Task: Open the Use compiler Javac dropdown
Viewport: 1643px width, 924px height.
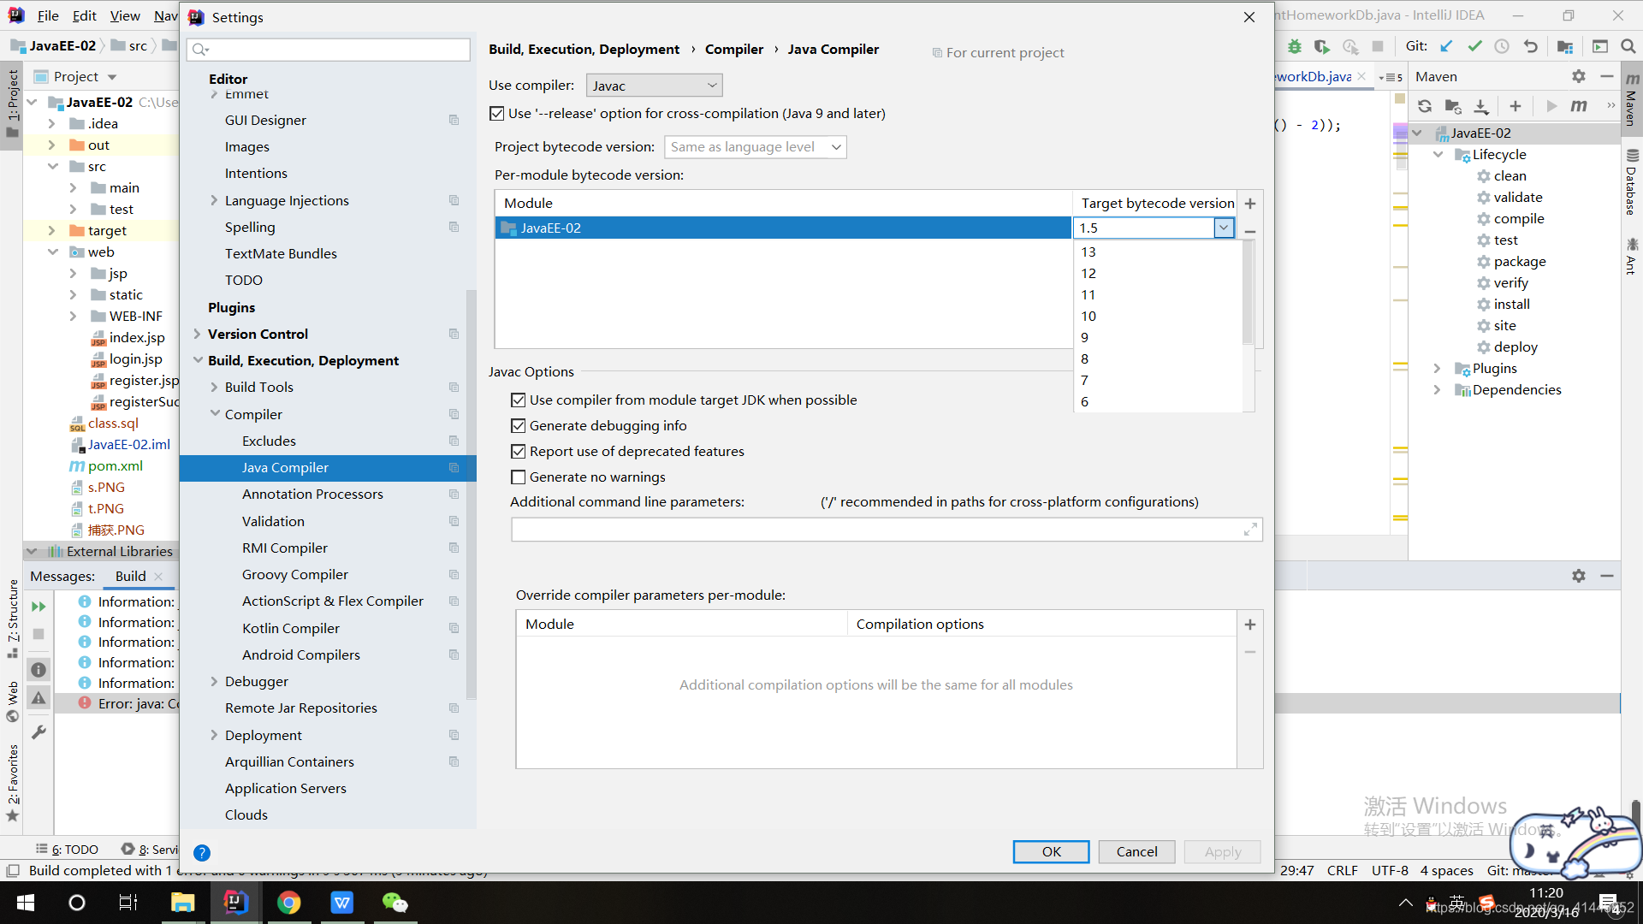Action: pyautogui.click(x=654, y=86)
